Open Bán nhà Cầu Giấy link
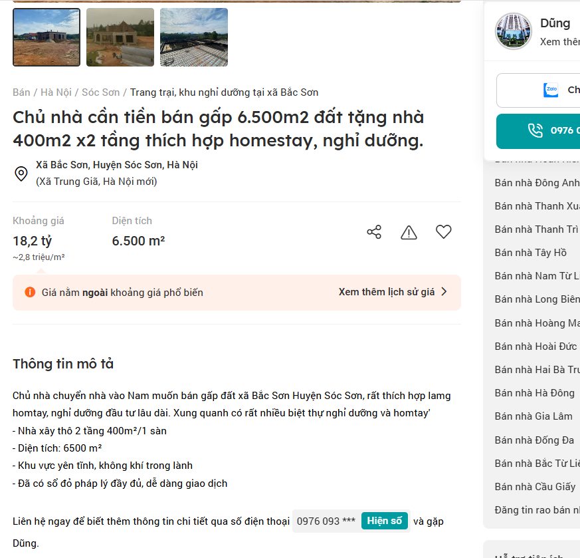 click(x=535, y=487)
